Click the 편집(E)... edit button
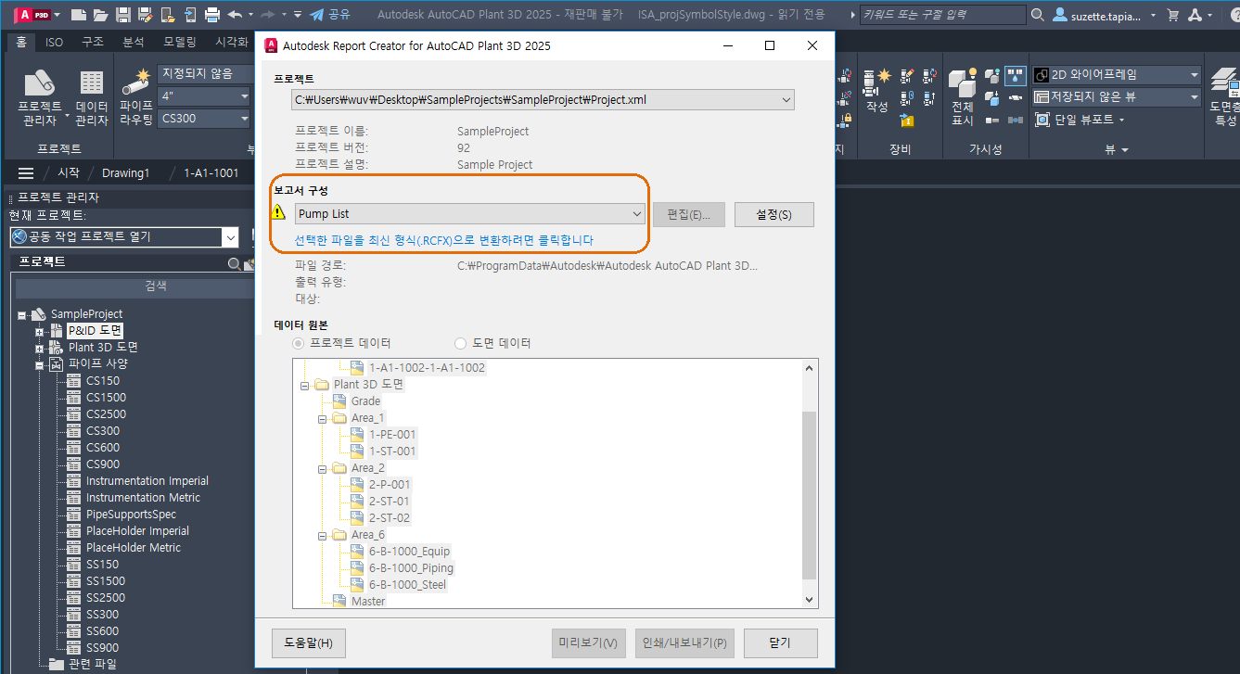 [x=689, y=214]
